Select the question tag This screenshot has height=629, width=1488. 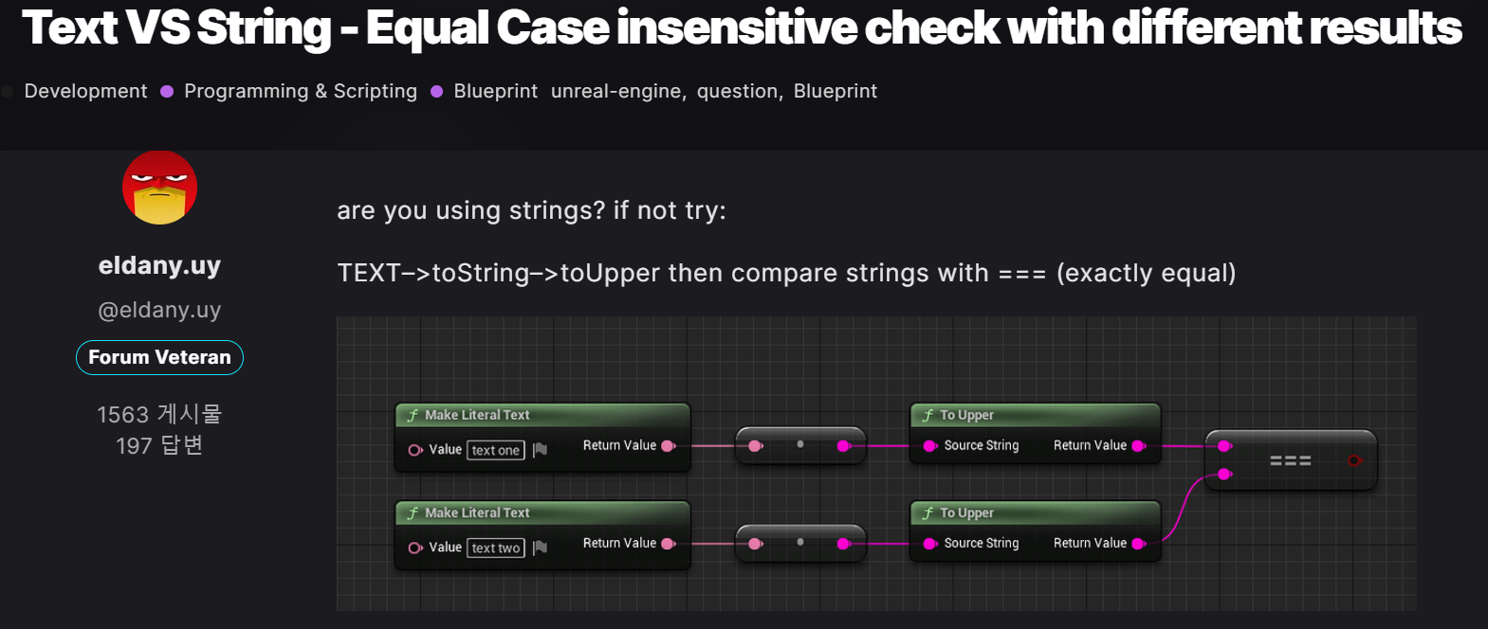pyautogui.click(x=738, y=91)
